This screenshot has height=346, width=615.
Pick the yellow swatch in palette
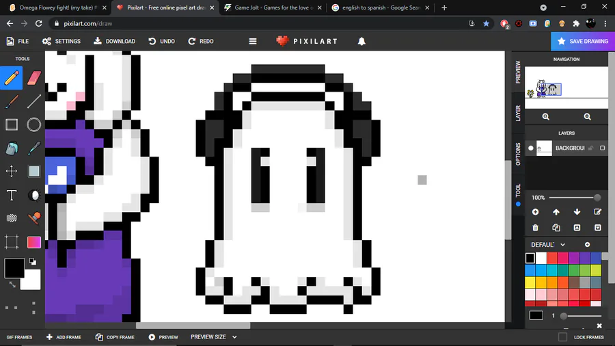[530, 282]
